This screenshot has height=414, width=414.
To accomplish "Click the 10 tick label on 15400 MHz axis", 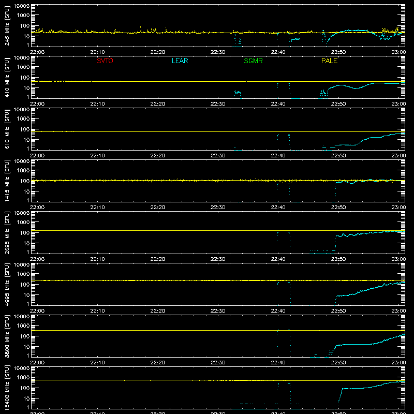I will (26, 398).
